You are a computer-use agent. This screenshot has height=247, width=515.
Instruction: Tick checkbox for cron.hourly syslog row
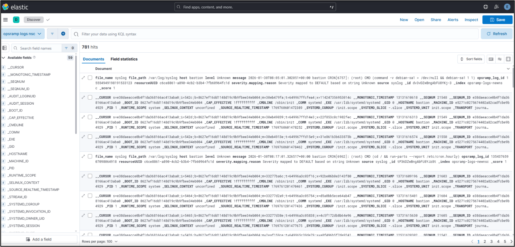point(90,156)
